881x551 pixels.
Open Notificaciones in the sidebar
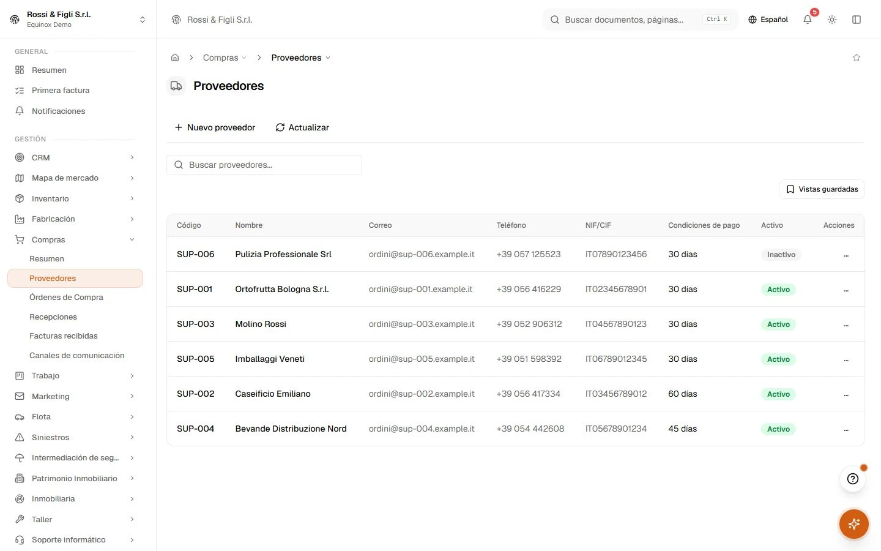coord(58,111)
